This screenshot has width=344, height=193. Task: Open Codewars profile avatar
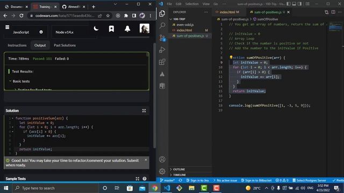pos(145,28)
